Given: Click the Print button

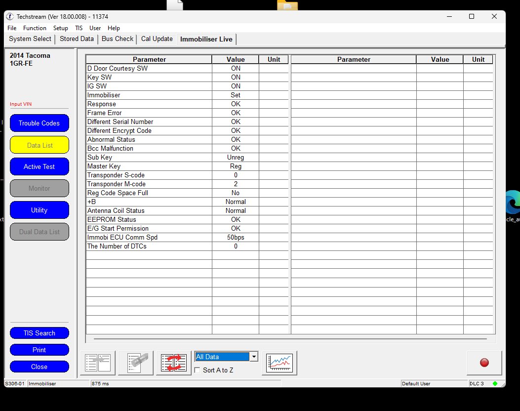Looking at the screenshot, I should (x=39, y=350).
